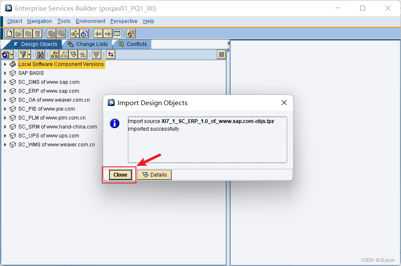Expand SC_WMS of www.weaver.com.cn node
Viewport: 401px width, 266px height.
(x=5, y=145)
